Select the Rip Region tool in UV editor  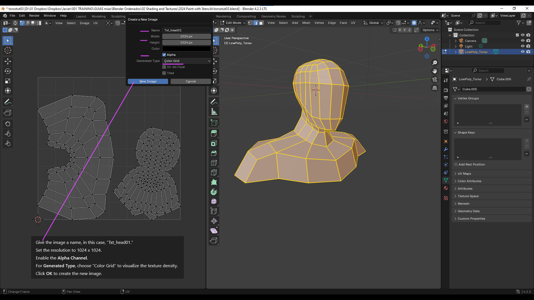pos(8,113)
